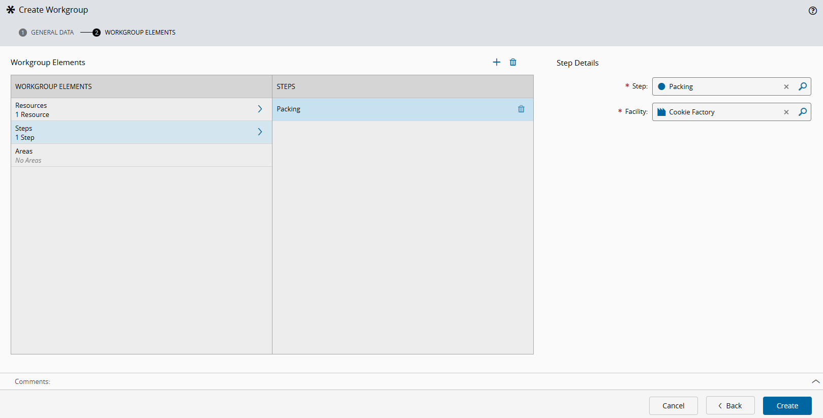This screenshot has height=418, width=823.
Task: Click the WORKGROUP ELEMENTS column header
Action: tap(141, 86)
